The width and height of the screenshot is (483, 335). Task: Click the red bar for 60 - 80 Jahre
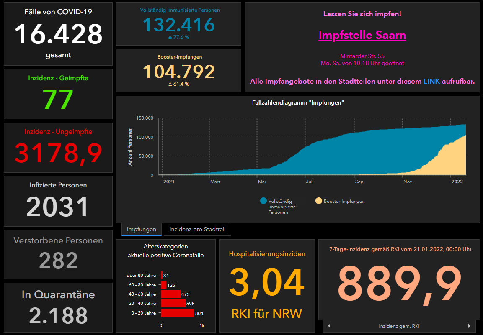click(x=164, y=285)
